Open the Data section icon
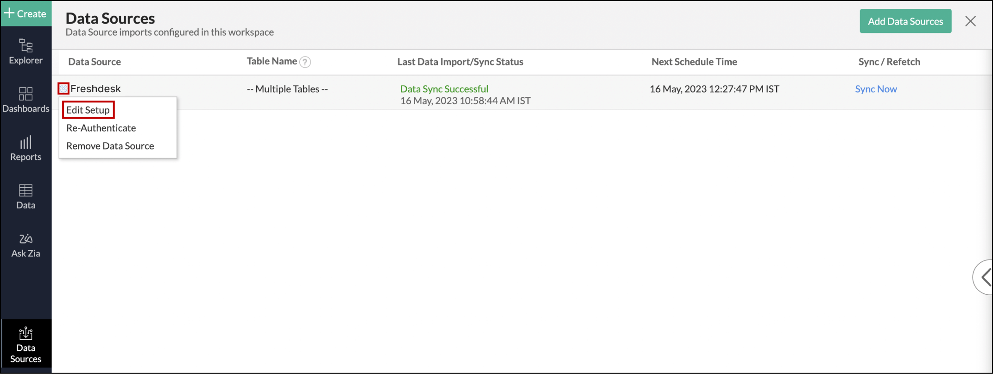 (x=25, y=196)
